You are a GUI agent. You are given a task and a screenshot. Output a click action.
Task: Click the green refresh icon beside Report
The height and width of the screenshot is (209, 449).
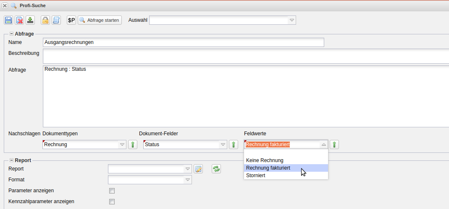[216, 169]
